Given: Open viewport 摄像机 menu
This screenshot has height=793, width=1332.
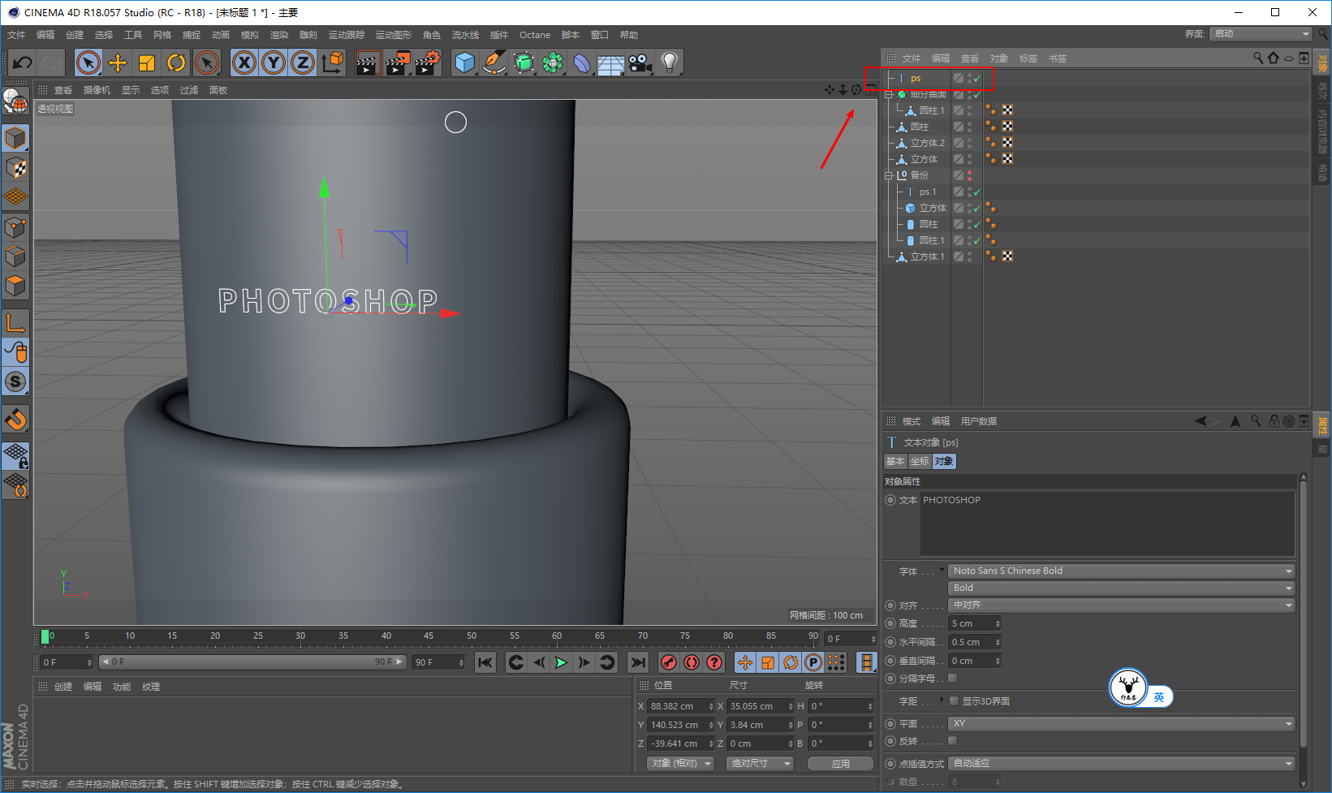Looking at the screenshot, I should [97, 90].
